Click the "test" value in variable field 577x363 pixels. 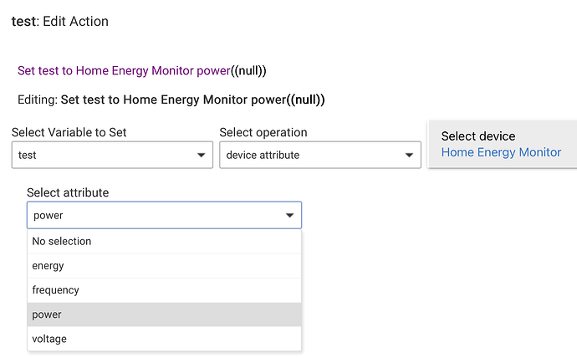point(28,156)
